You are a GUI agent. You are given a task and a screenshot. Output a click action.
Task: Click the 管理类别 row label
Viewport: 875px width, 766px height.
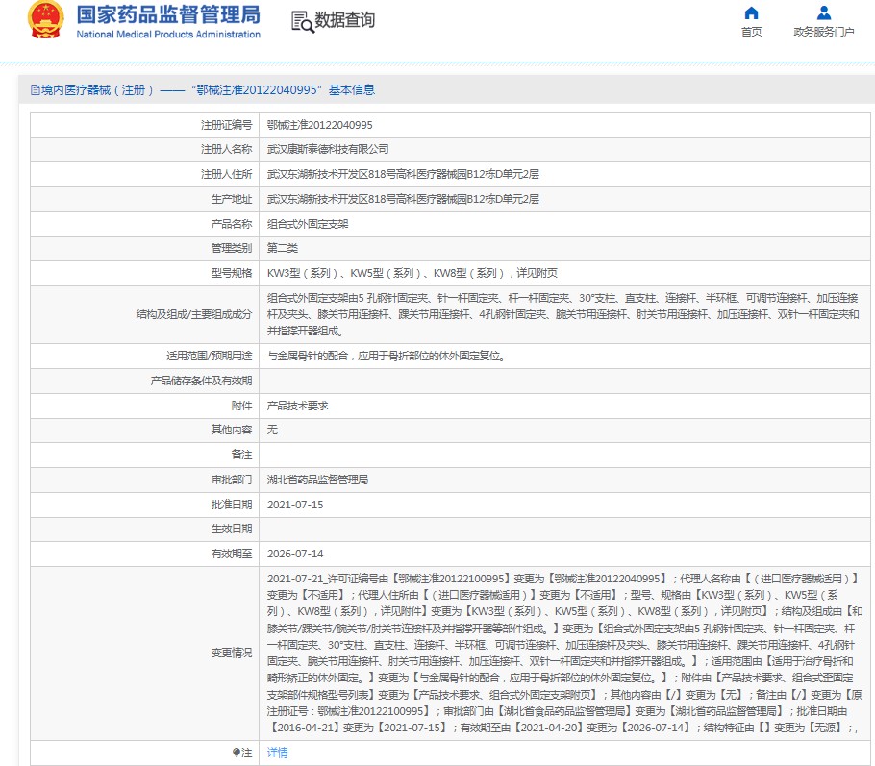(x=232, y=248)
